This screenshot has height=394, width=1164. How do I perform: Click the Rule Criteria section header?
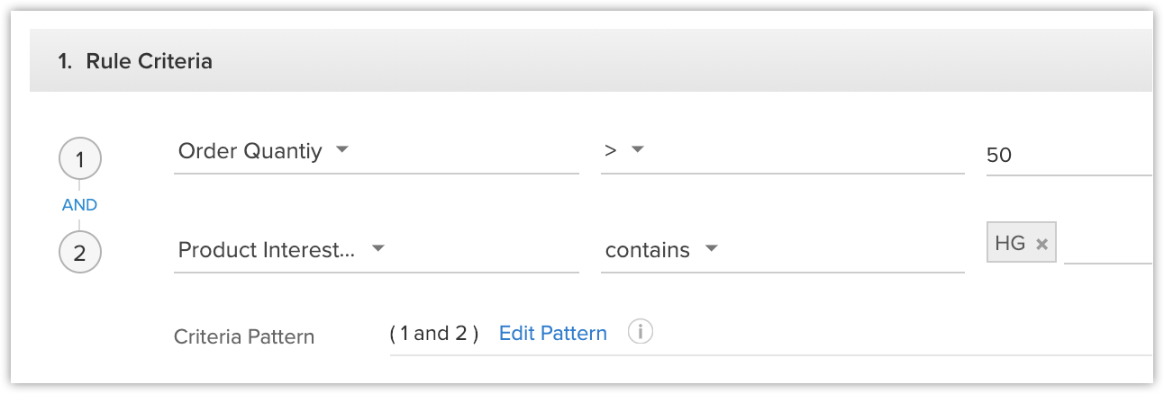tap(591, 62)
